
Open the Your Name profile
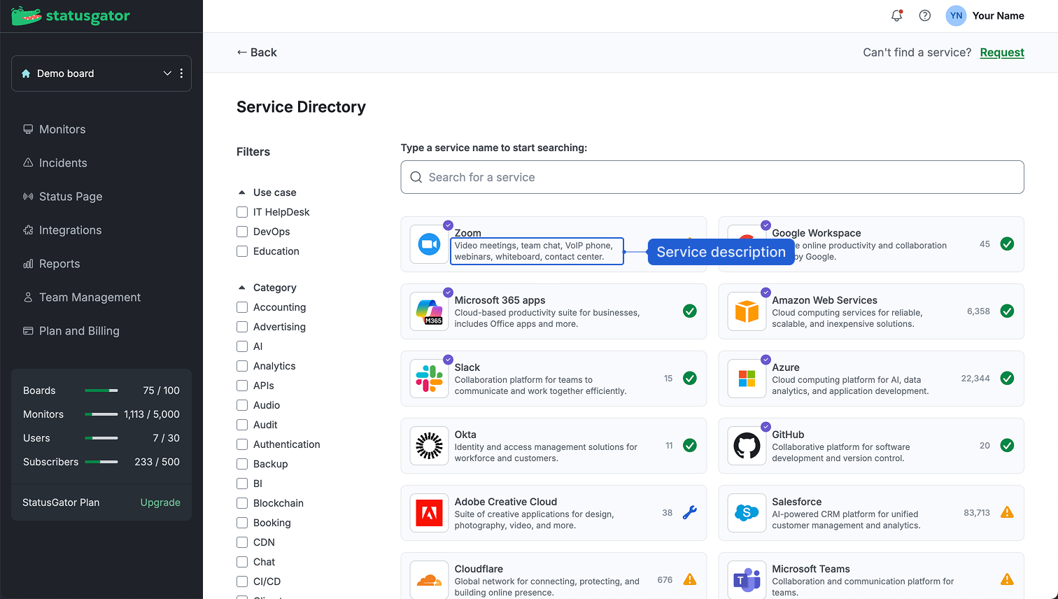click(x=998, y=15)
